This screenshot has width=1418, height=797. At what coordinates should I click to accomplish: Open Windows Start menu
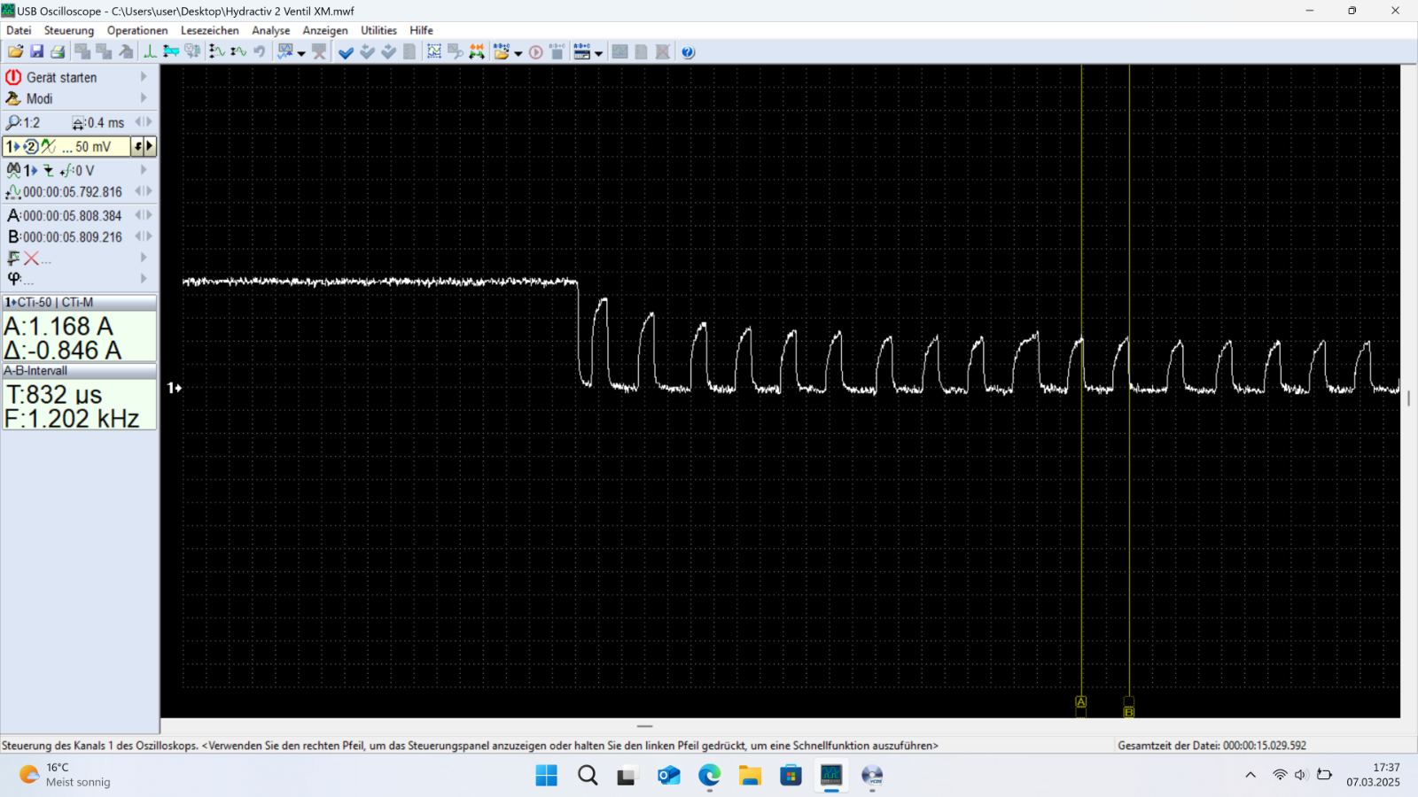point(547,776)
